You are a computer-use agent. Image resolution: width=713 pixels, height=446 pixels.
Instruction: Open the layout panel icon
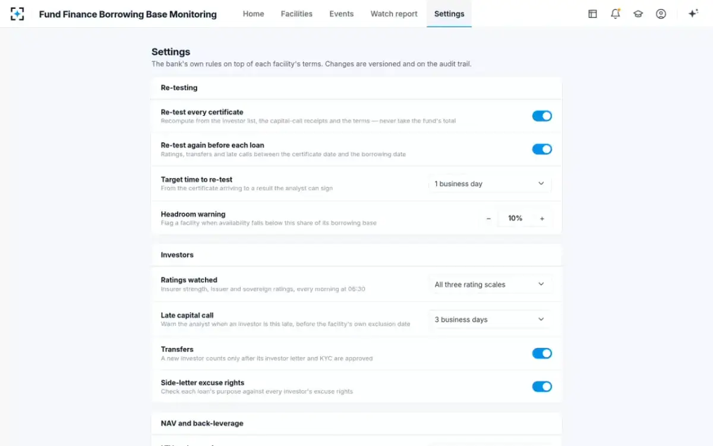coord(592,14)
